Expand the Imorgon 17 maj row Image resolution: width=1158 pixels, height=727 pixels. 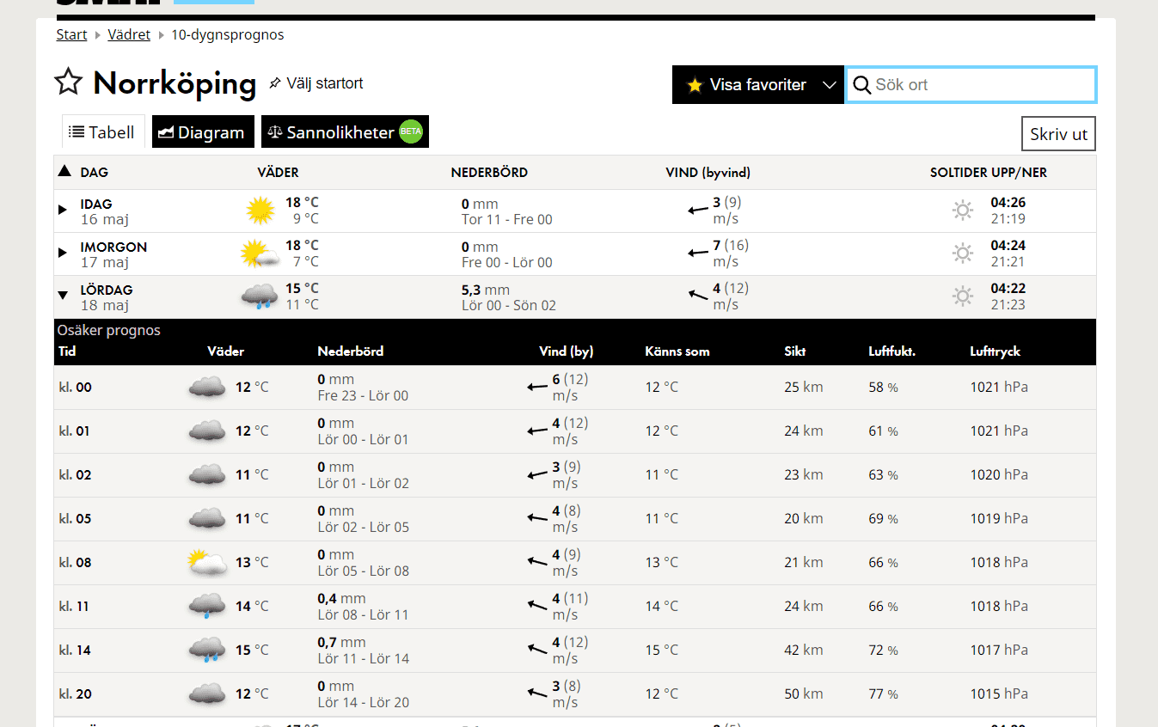point(63,253)
